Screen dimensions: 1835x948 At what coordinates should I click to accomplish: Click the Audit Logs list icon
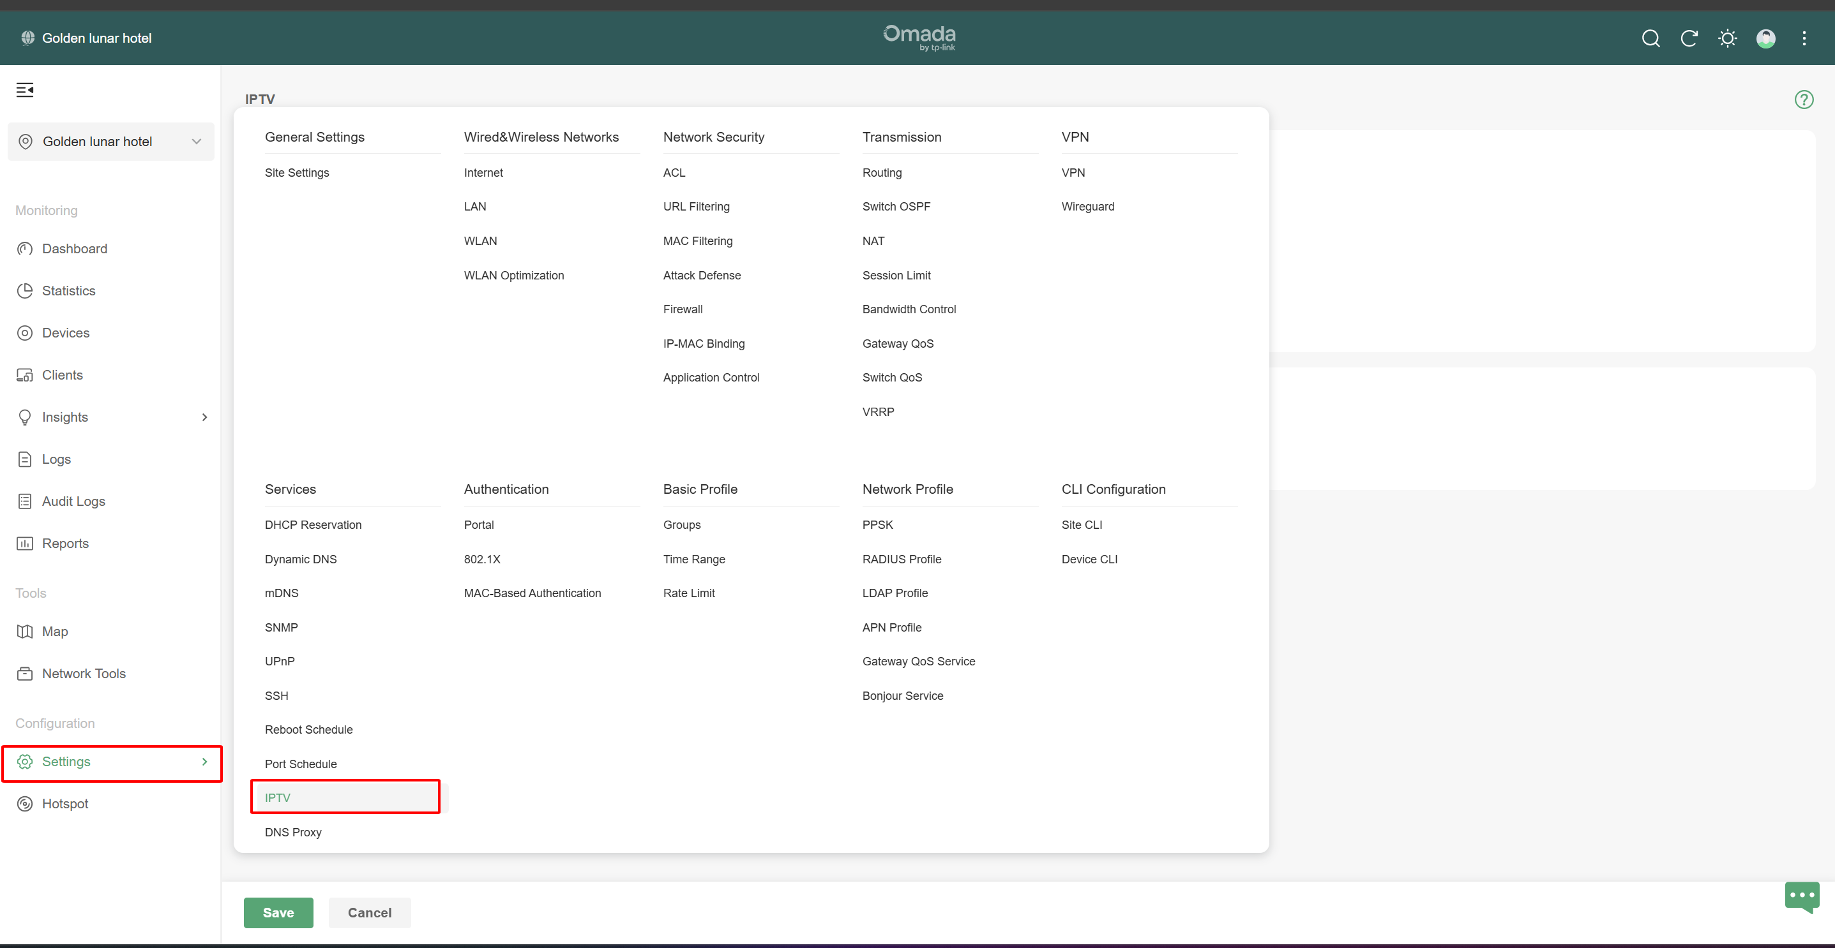pyautogui.click(x=25, y=502)
